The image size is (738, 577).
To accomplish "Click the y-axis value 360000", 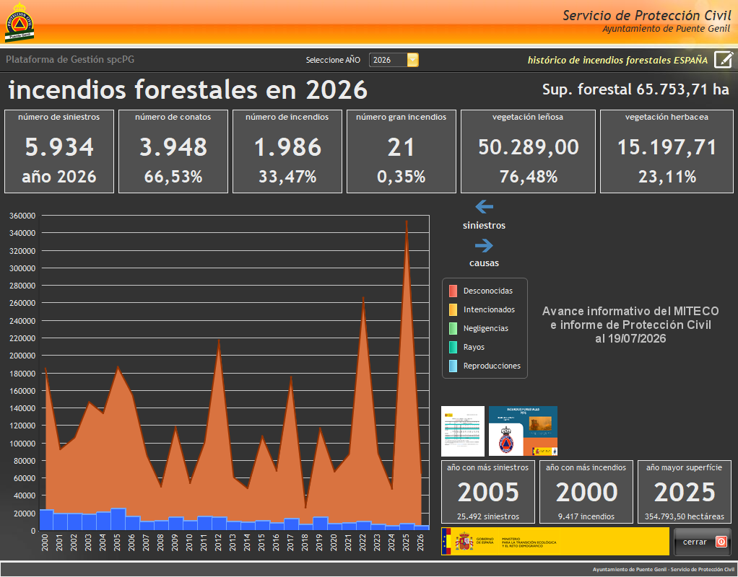I will [x=22, y=216].
